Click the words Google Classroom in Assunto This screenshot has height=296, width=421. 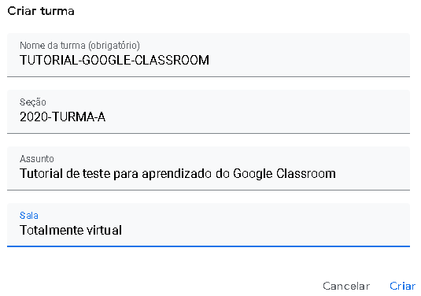point(284,174)
